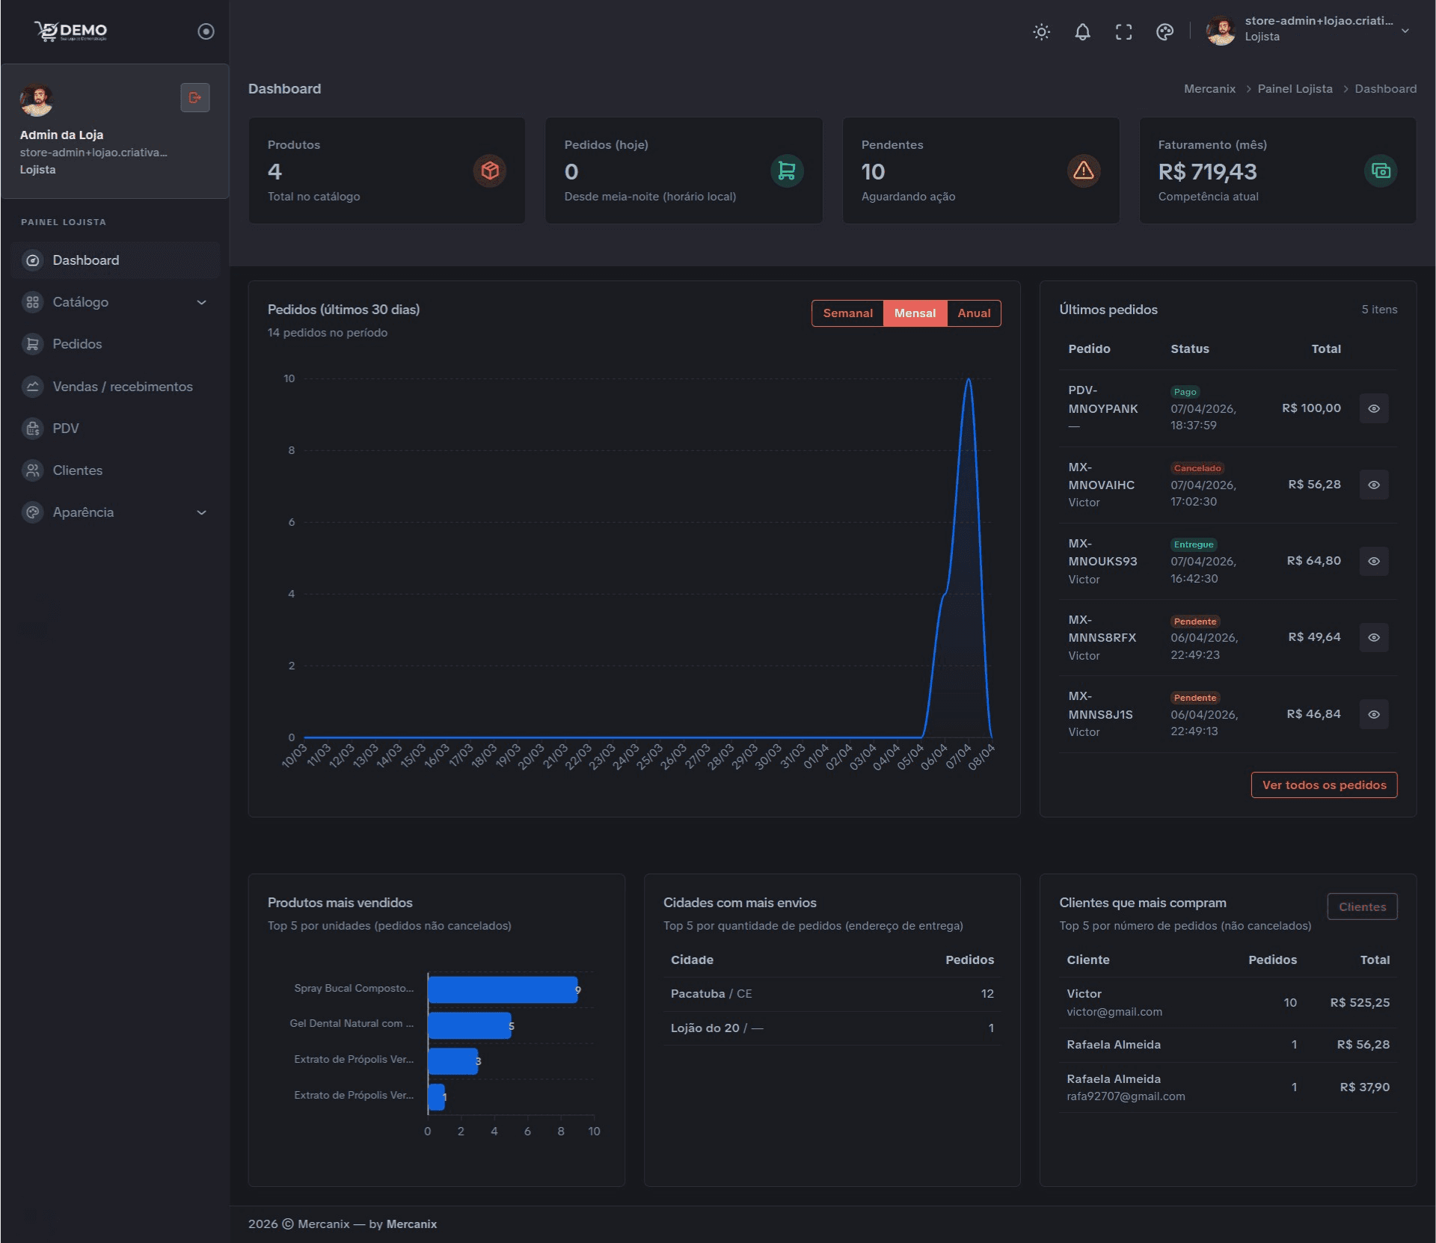This screenshot has width=1436, height=1243.
Task: Select the shopping cart icon on Pedidos card
Action: (786, 171)
